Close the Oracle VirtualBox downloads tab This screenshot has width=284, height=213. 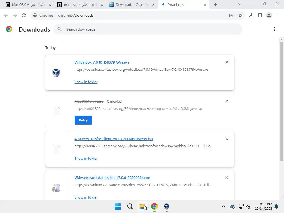(x=153, y=5)
